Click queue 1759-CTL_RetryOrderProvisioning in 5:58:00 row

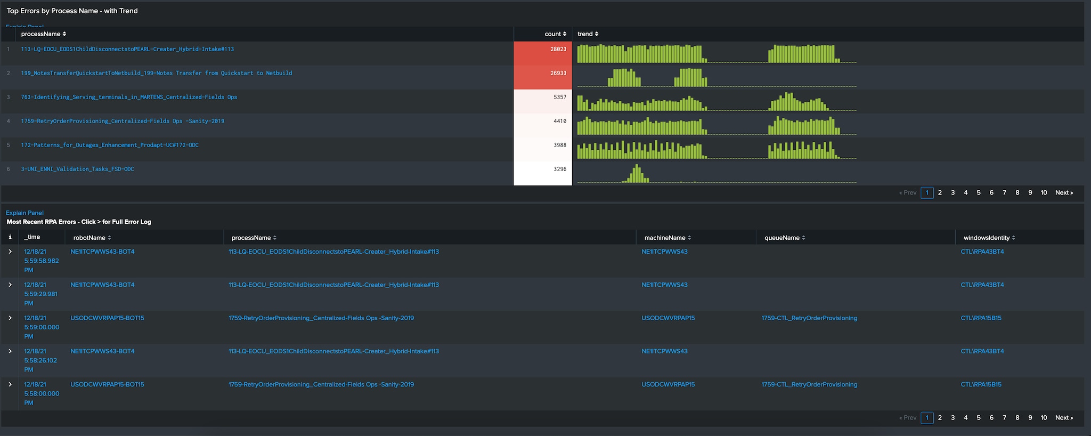click(809, 384)
